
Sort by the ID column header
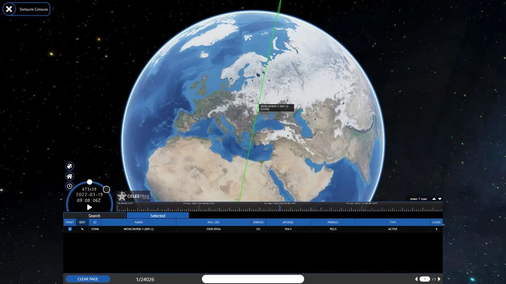(x=95, y=222)
